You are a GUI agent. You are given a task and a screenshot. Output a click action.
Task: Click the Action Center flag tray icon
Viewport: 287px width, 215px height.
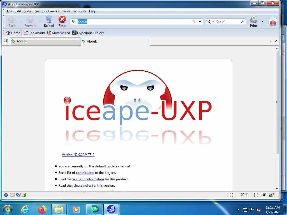pyautogui.click(x=252, y=210)
